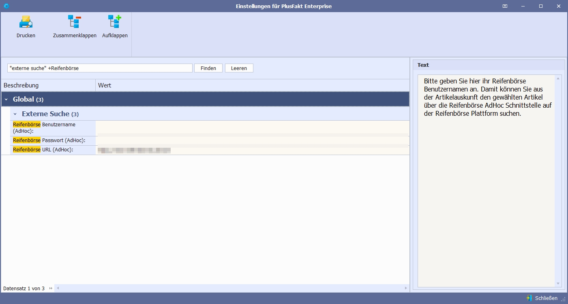This screenshot has width=568, height=304.
Task: Click the next record navigator arrow
Action: tap(51, 289)
